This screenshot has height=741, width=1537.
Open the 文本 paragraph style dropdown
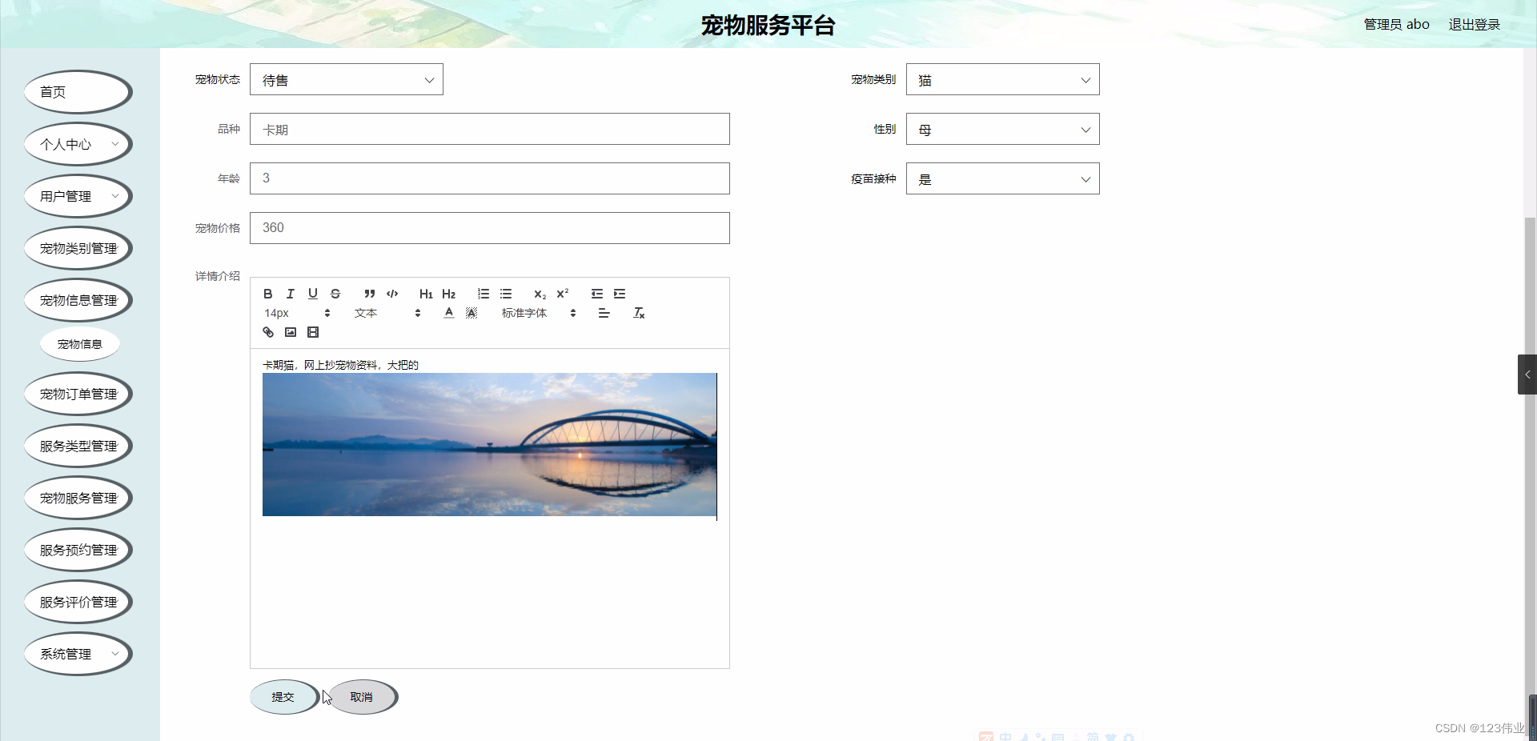387,313
